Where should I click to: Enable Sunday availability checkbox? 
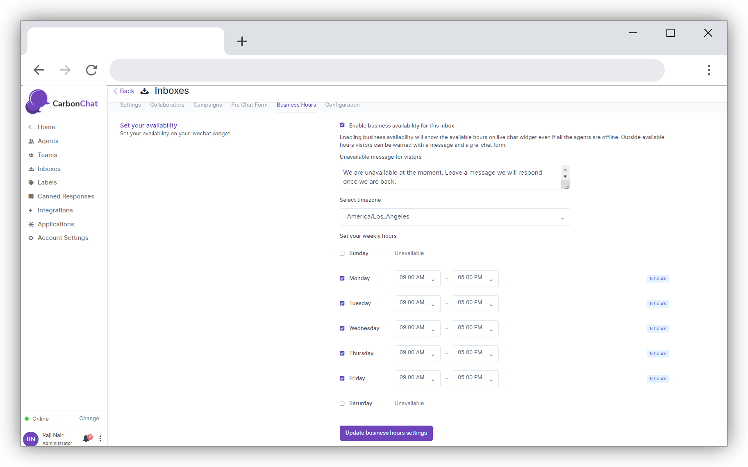(342, 253)
